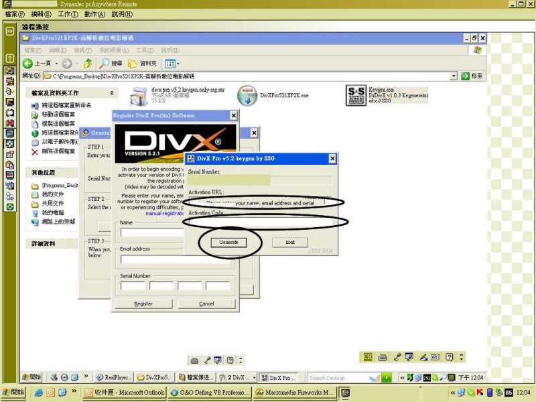This screenshot has height=402, width=536.
Task: Click red Kaspersky K tray icon
Action: [x=480, y=393]
